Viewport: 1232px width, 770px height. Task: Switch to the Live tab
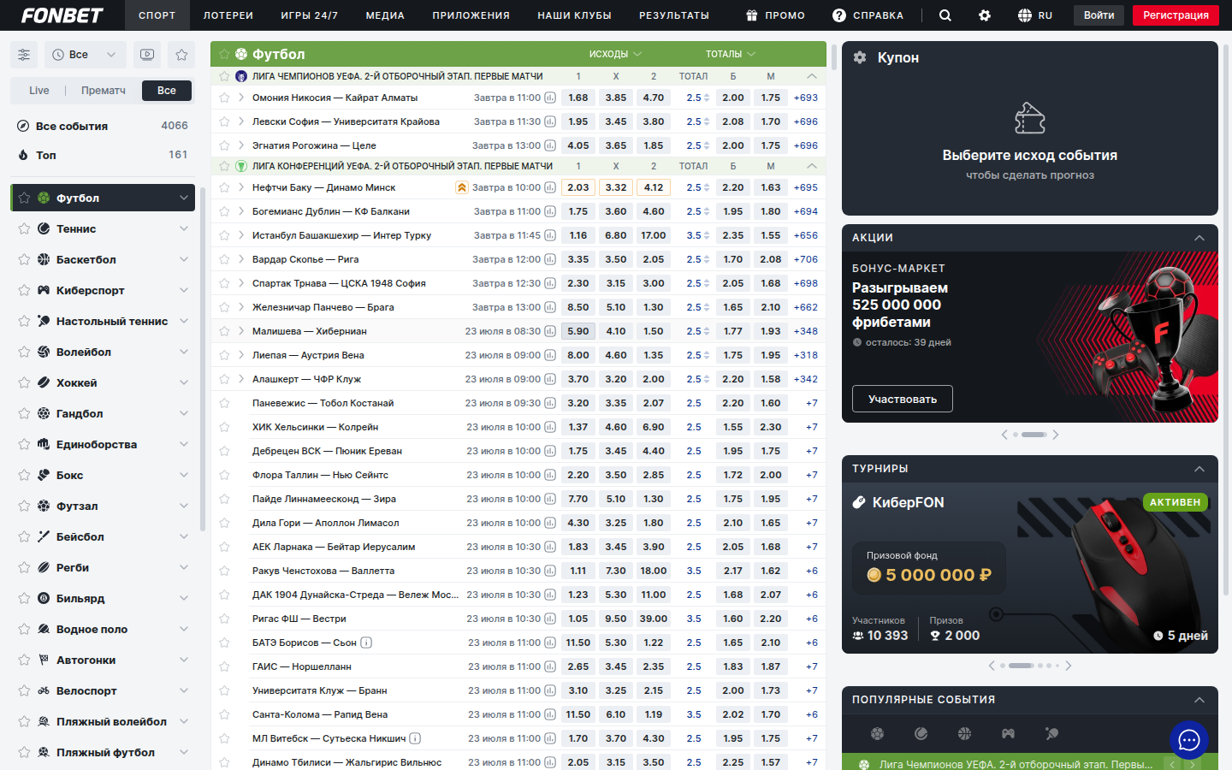pyautogui.click(x=39, y=91)
